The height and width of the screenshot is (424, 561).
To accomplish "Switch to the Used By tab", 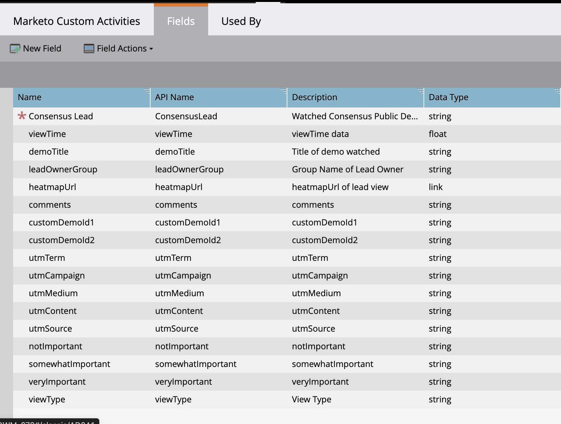I will click(241, 21).
